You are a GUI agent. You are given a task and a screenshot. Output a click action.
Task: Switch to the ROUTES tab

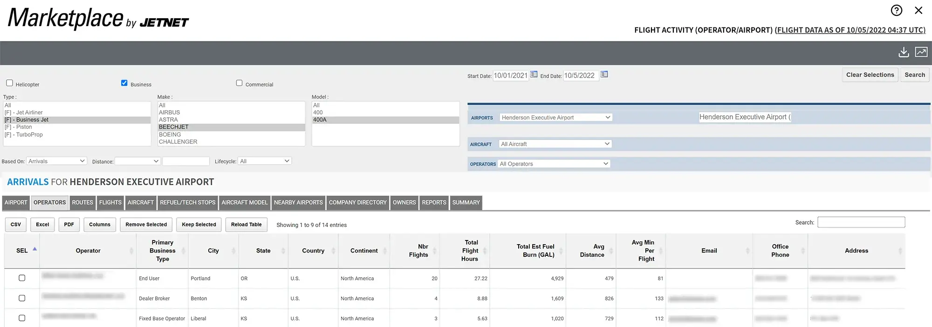(x=82, y=203)
